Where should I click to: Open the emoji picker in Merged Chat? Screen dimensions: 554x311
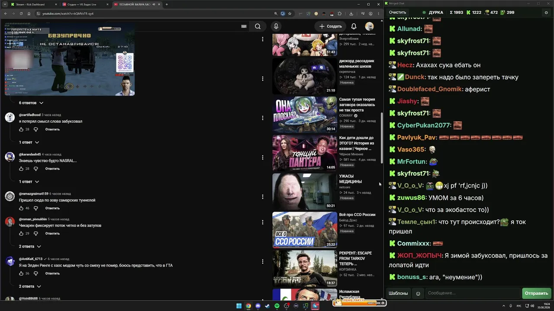(418, 293)
